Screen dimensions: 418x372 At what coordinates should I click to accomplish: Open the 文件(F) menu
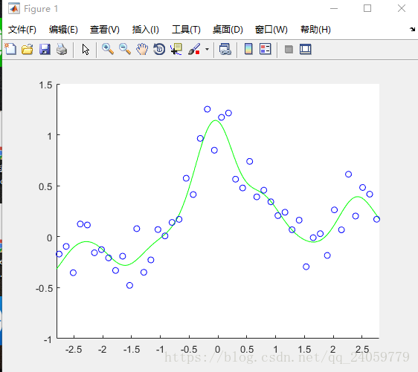(22, 30)
